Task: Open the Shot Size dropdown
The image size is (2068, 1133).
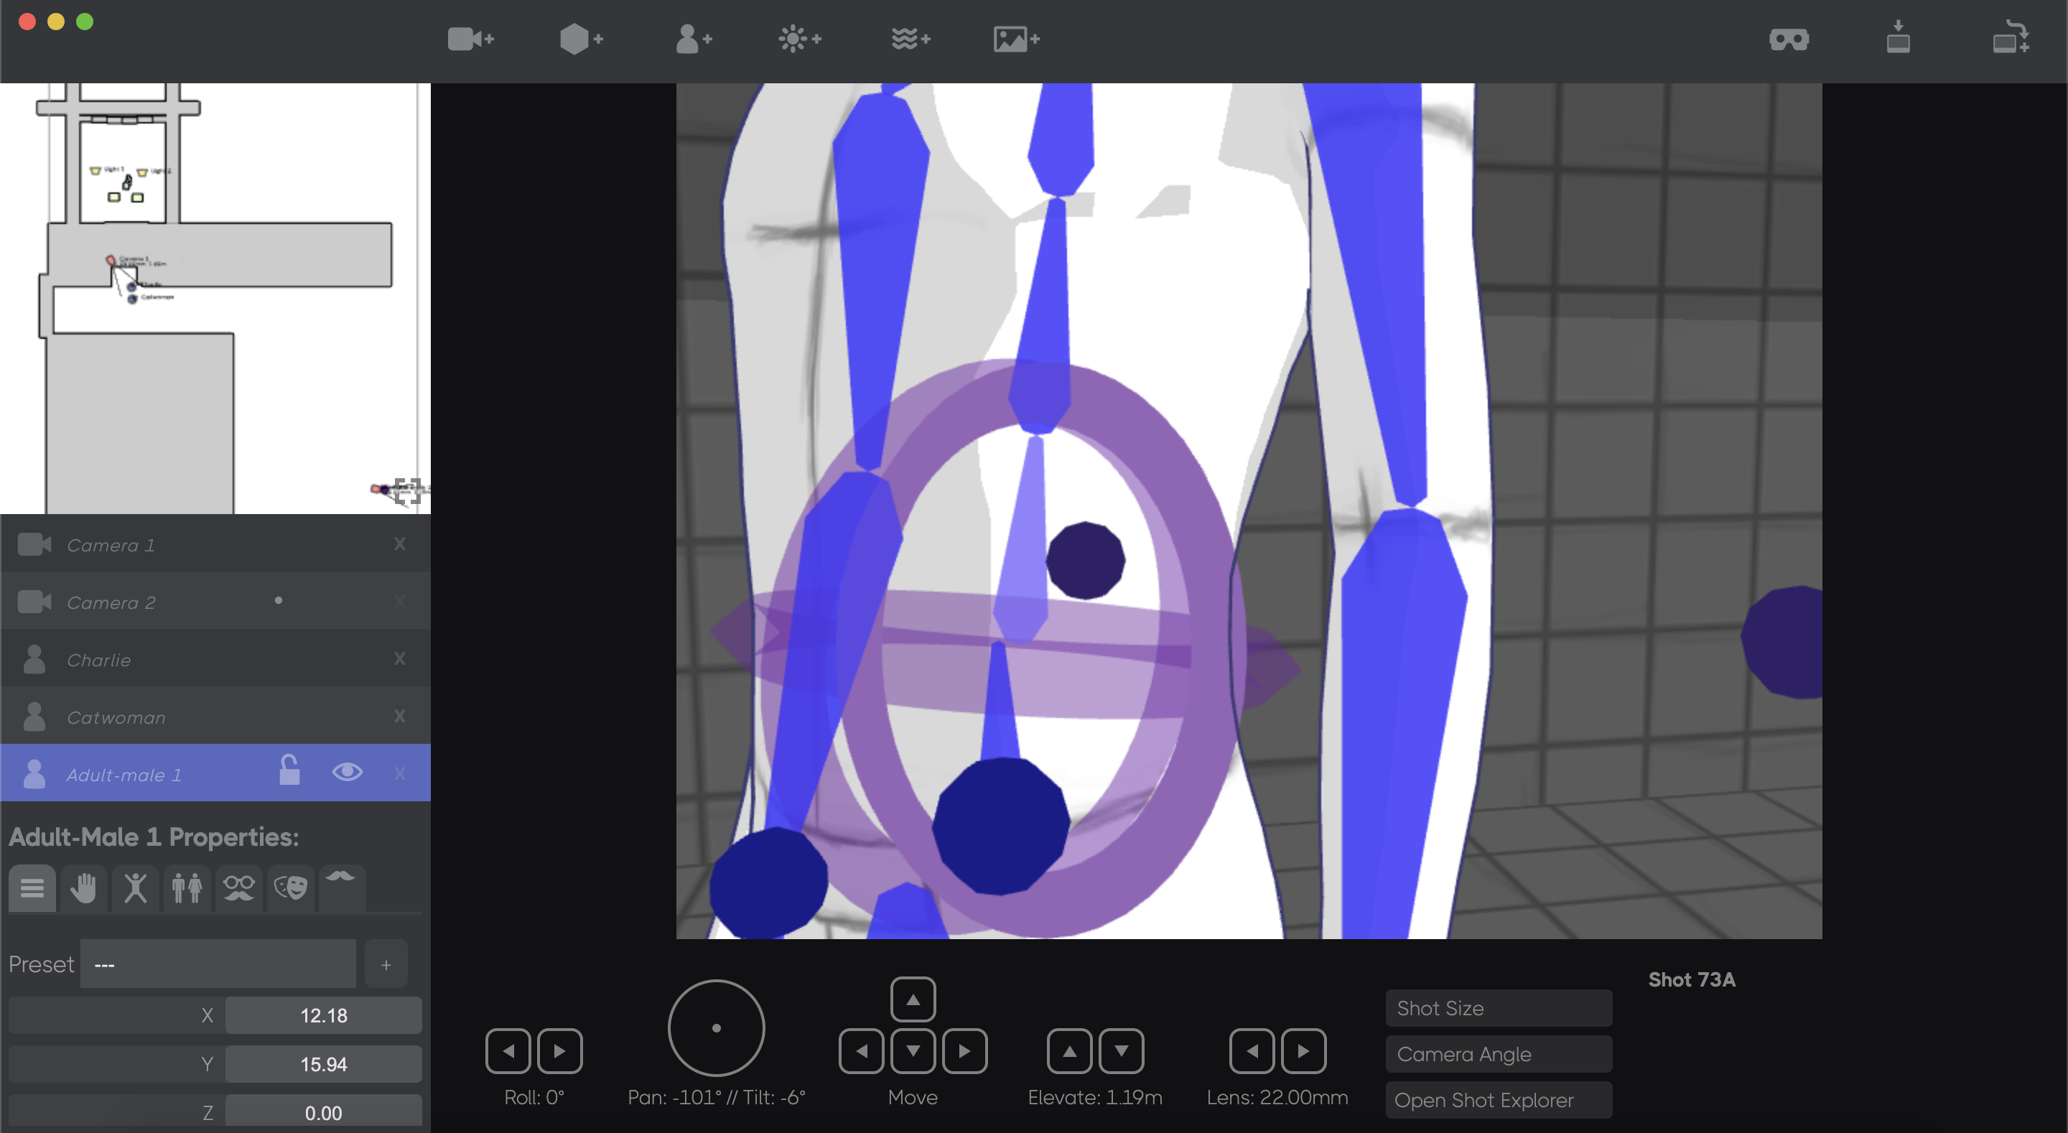Action: click(x=1499, y=1009)
